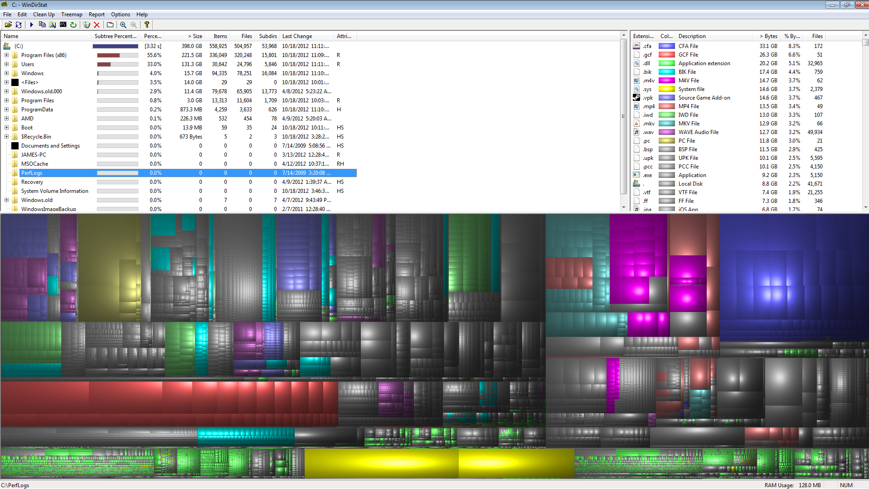Sort by the Last Change column header
Viewport: 869px width, 489px height.
[x=307, y=36]
